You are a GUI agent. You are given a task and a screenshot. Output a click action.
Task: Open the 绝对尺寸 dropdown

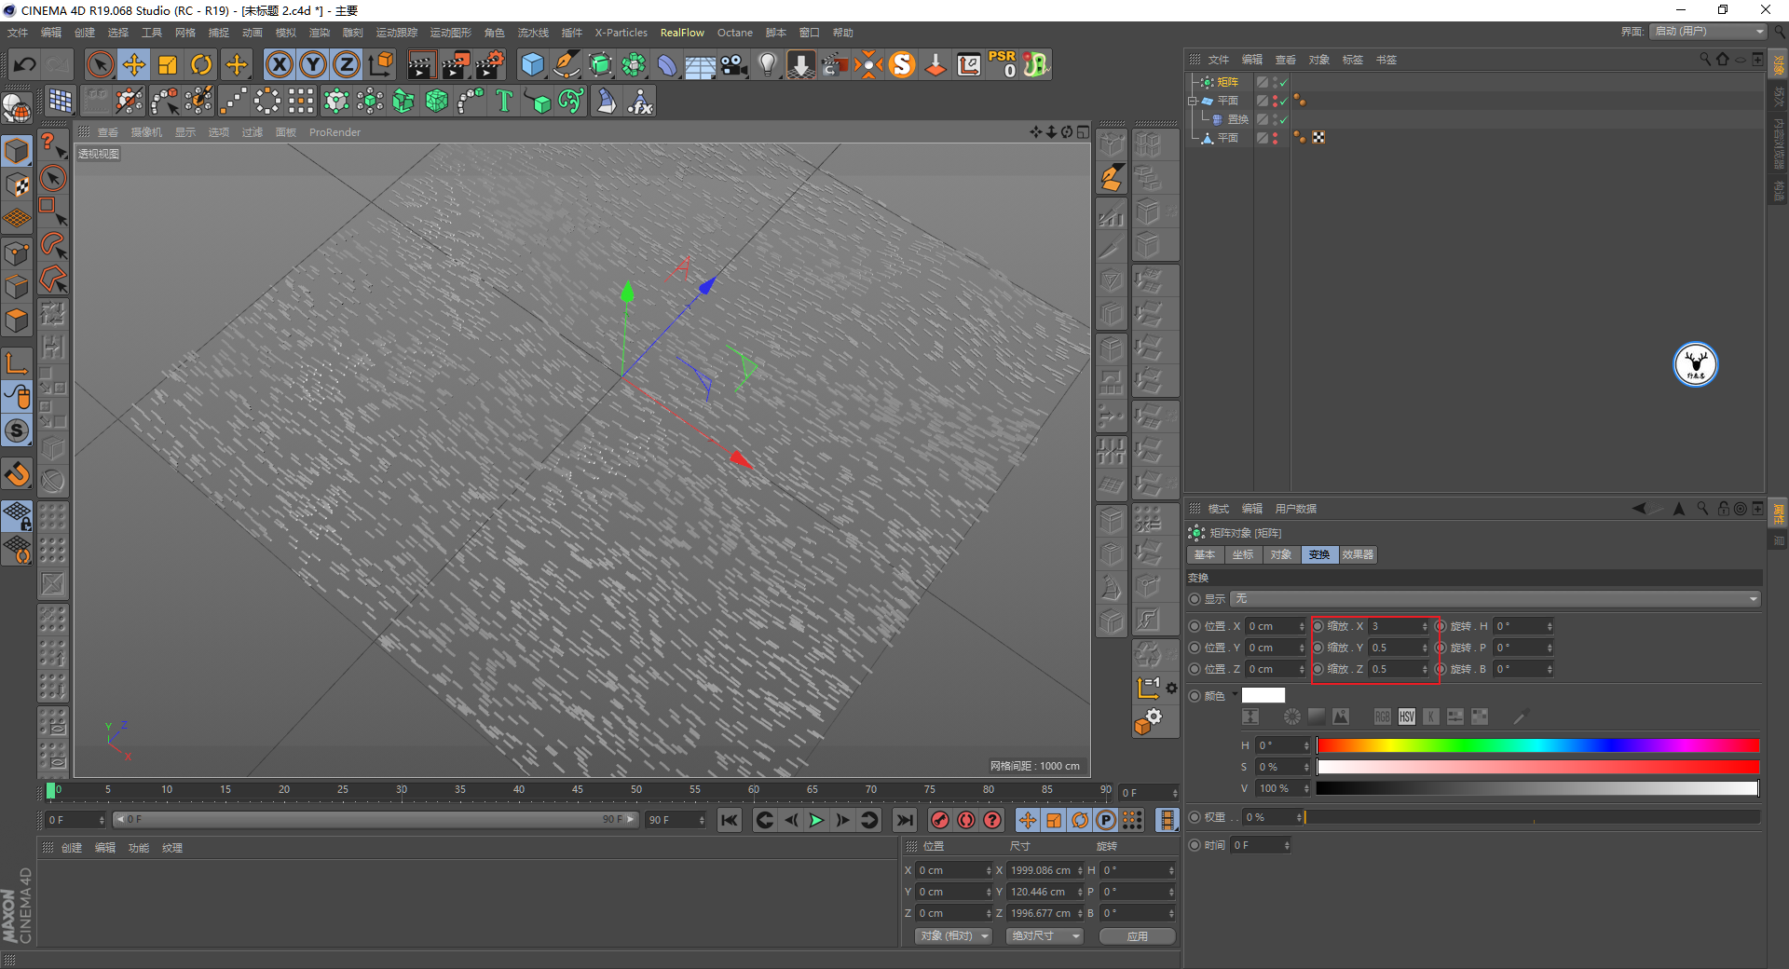(x=1045, y=936)
